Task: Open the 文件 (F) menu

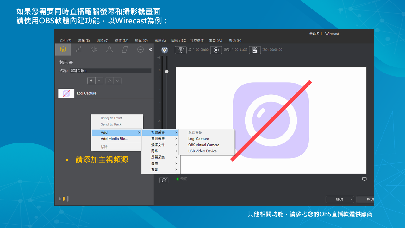Action: [x=65, y=41]
